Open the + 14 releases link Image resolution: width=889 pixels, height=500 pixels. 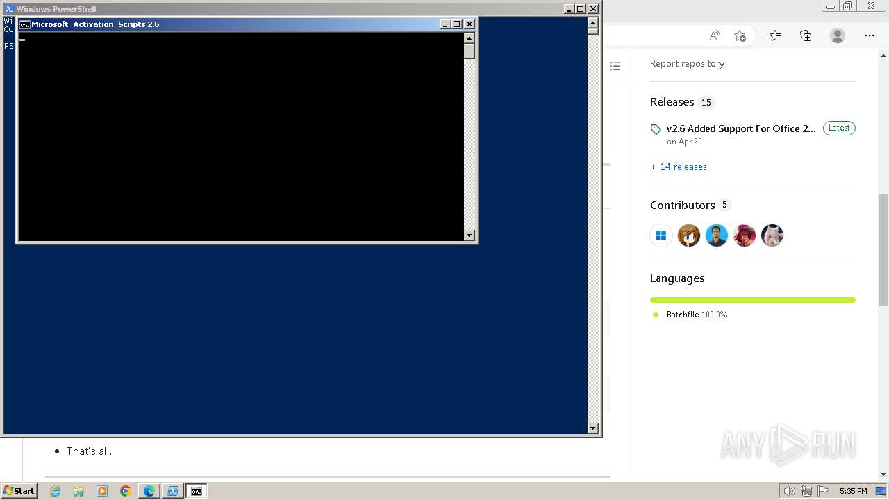(679, 167)
